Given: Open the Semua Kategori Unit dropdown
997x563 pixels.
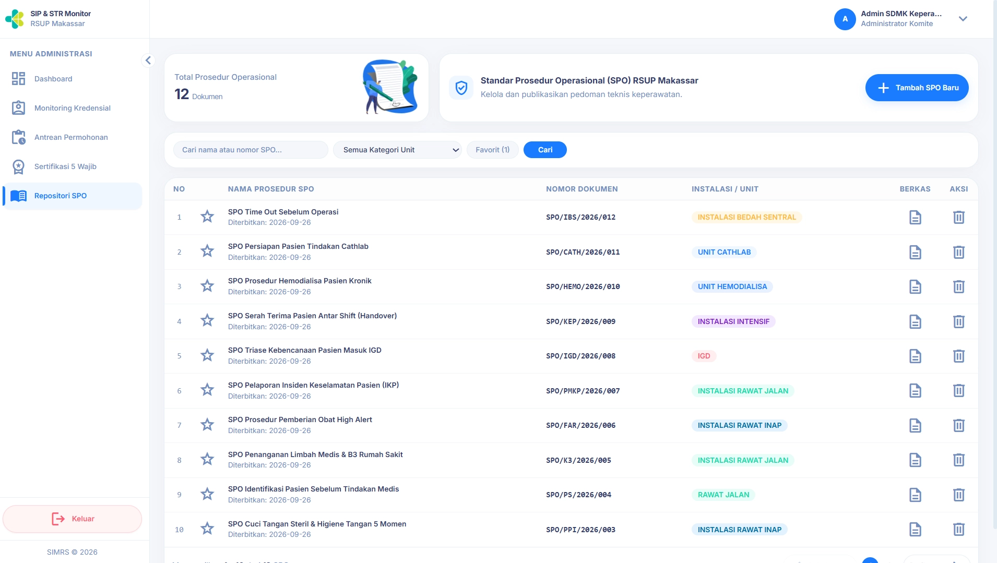Looking at the screenshot, I should [x=397, y=150].
